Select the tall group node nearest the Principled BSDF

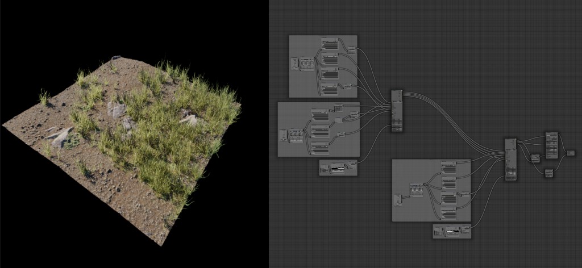click(511, 160)
